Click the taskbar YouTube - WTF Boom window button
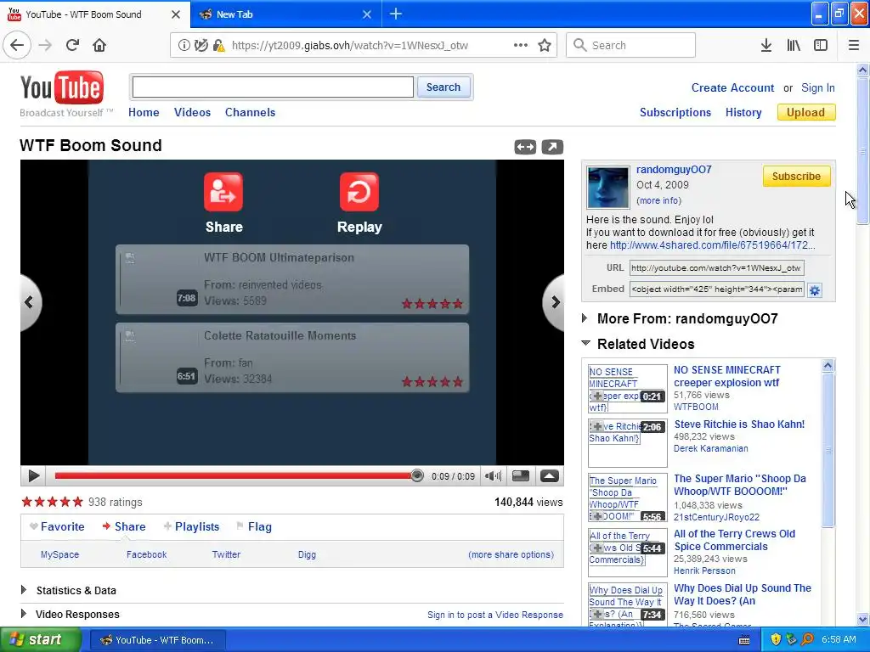Screen dimensions: 870x652 pos(157,640)
